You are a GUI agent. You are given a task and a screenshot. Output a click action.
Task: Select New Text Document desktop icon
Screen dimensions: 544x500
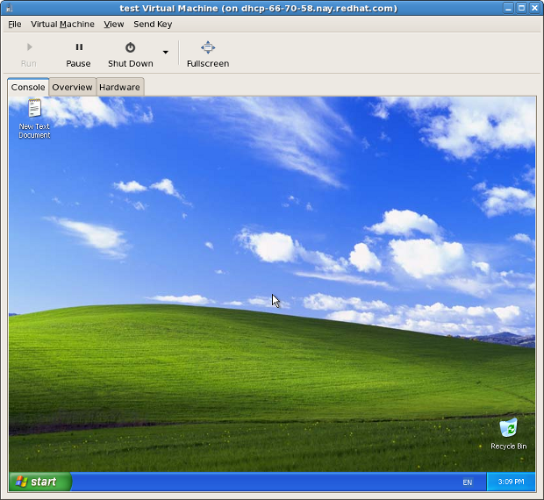tap(34, 119)
